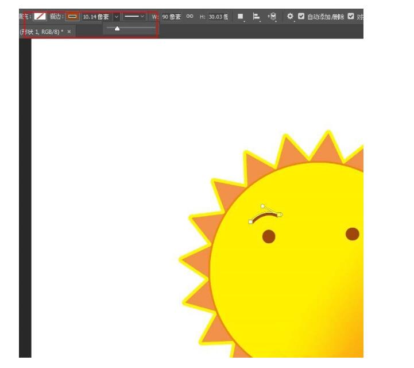The image size is (414, 368).
Task: Open the stroke color swatch
Action: coord(72,17)
